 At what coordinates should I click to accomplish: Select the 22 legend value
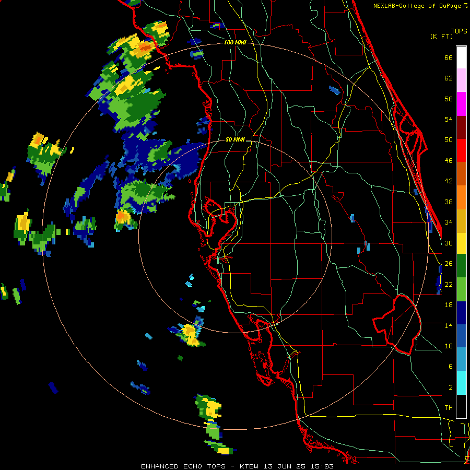click(x=449, y=285)
